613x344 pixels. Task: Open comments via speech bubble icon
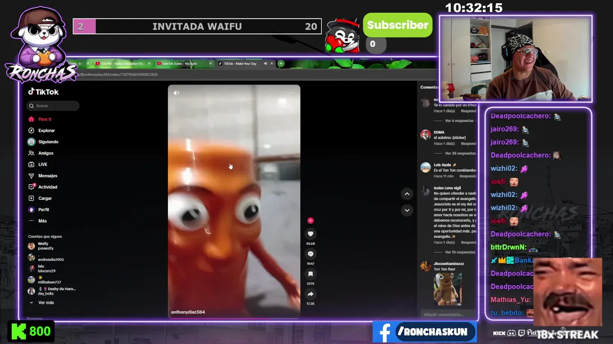click(310, 254)
